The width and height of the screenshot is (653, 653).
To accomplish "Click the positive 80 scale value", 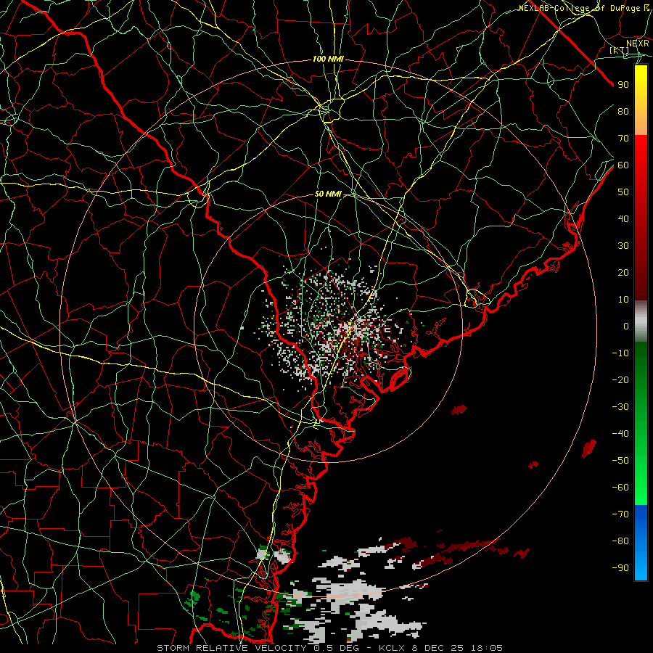I will tap(623, 111).
